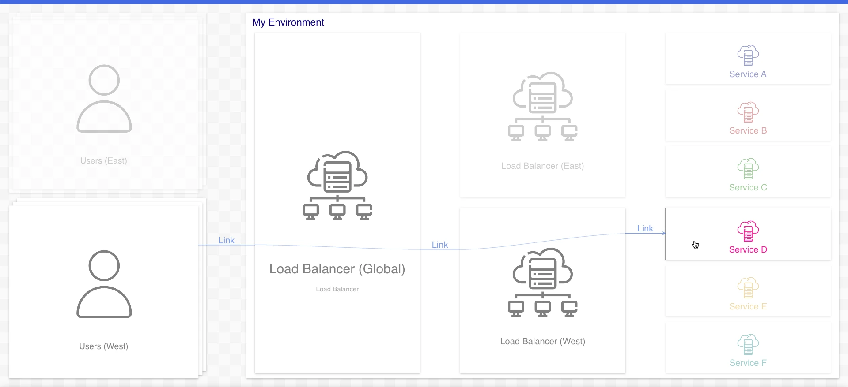Screen dimensions: 848x387
Task: Click the Link label pointing to Service D
Action: tap(645, 228)
